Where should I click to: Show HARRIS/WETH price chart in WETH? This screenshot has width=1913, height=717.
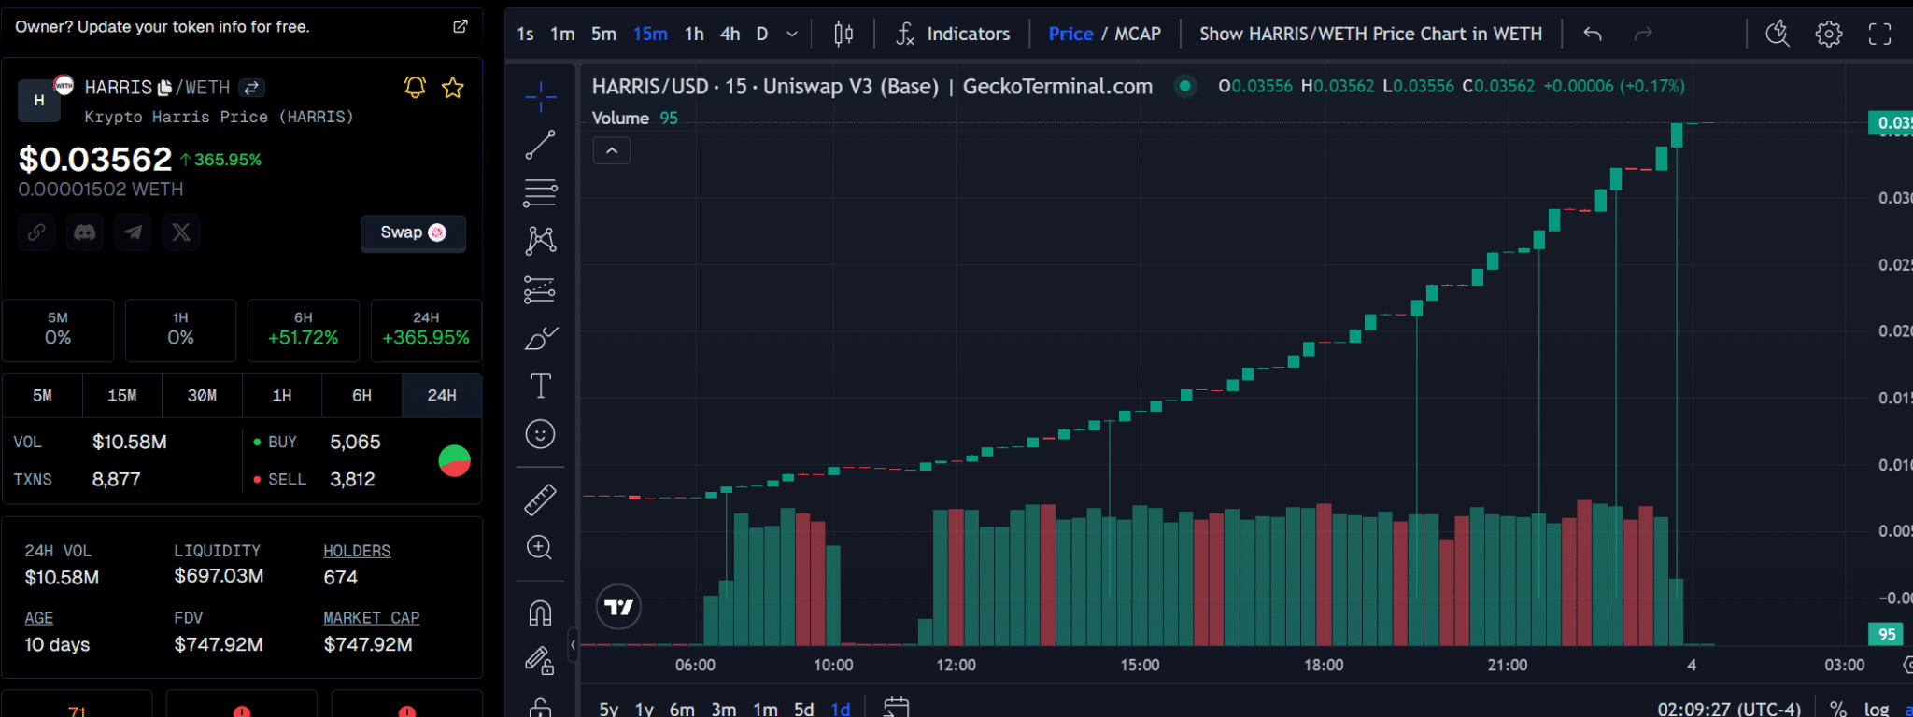tap(1370, 35)
